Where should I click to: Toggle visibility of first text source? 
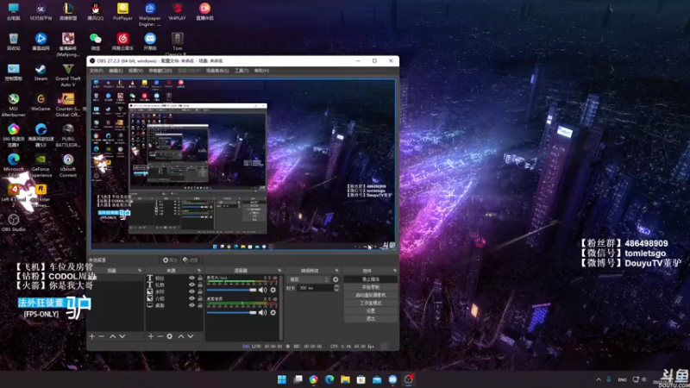click(x=191, y=278)
